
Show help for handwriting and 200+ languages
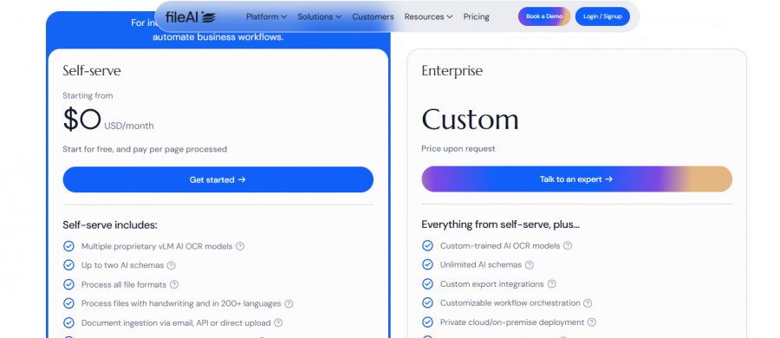pyautogui.click(x=289, y=303)
